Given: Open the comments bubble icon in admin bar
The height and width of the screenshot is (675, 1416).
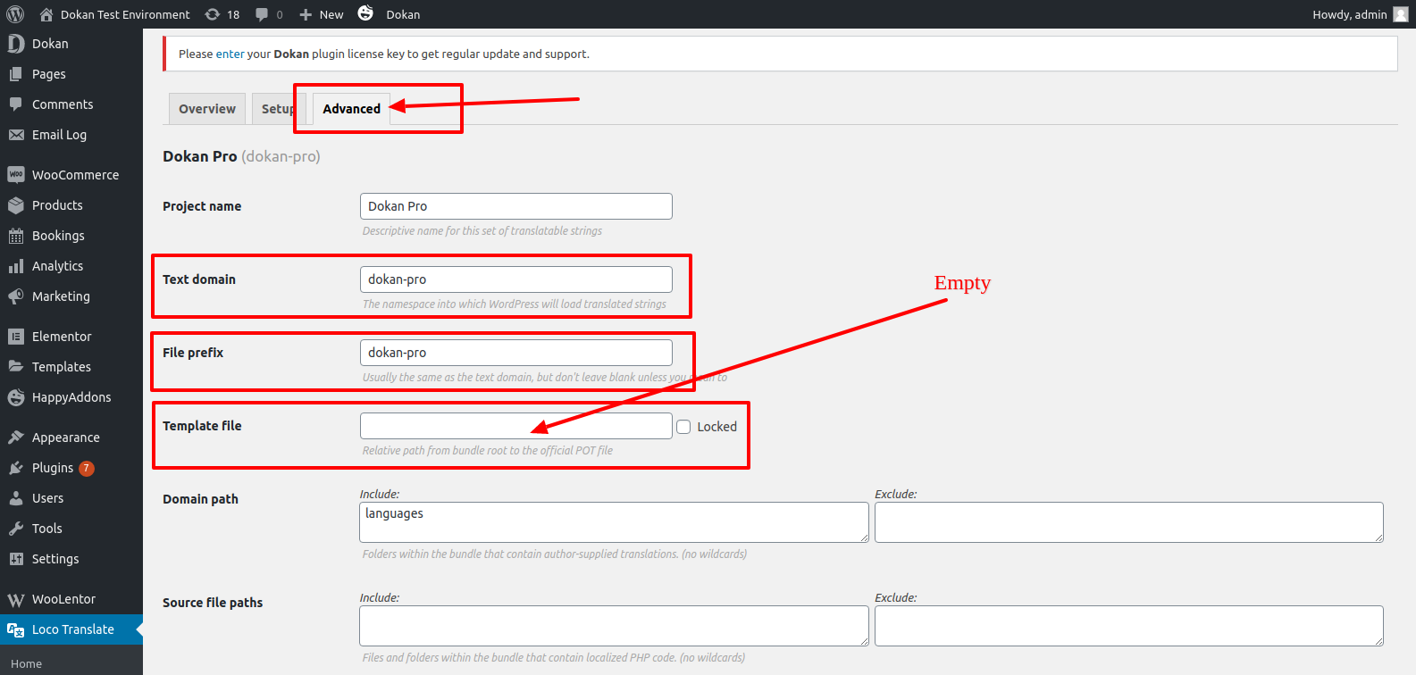Looking at the screenshot, I should coord(262,14).
